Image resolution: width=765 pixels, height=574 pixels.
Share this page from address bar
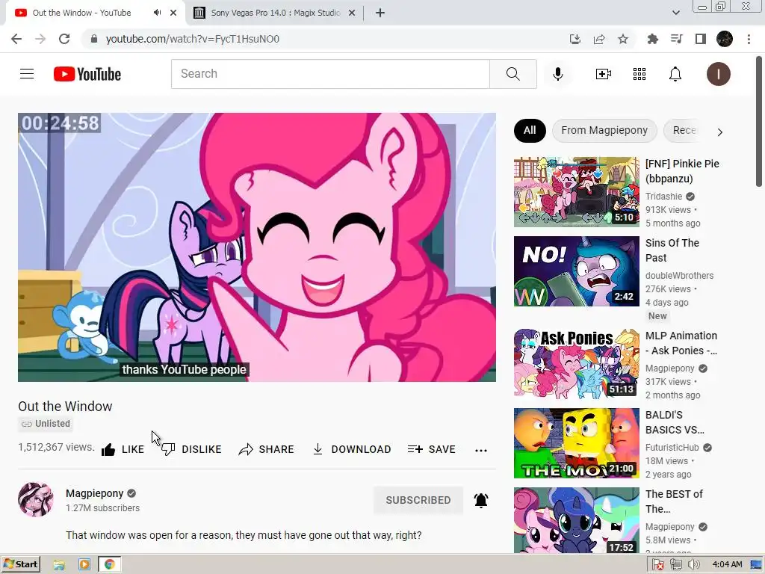tap(599, 39)
